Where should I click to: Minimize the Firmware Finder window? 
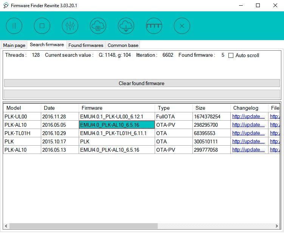[241, 5]
